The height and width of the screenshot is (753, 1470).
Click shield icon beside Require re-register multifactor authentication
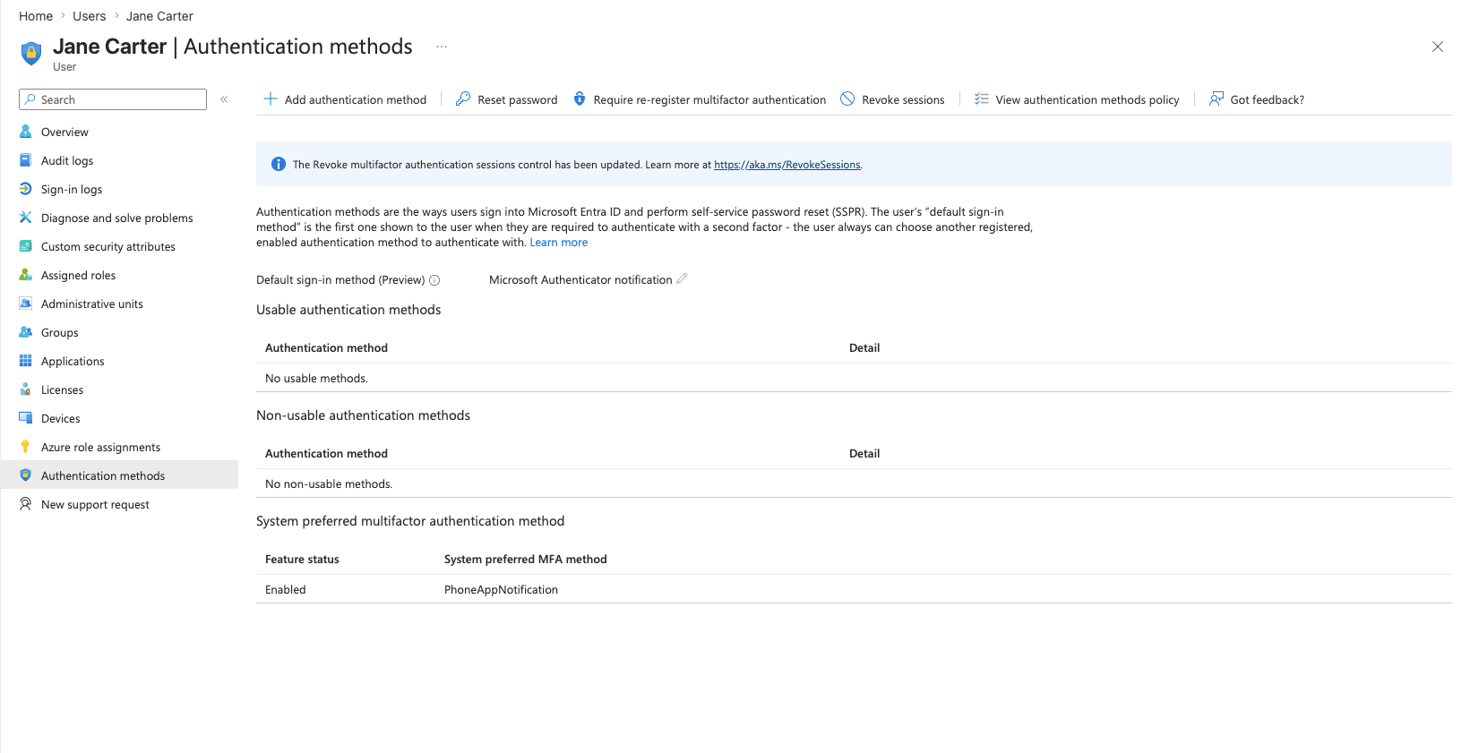[x=580, y=98]
